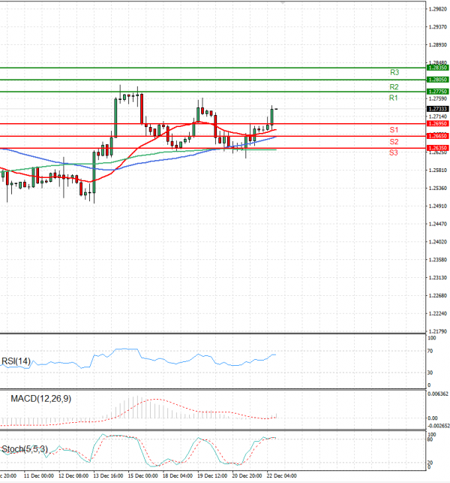
Task: Click the 12 Dec 08:00 time label
Action: pyautogui.click(x=73, y=475)
